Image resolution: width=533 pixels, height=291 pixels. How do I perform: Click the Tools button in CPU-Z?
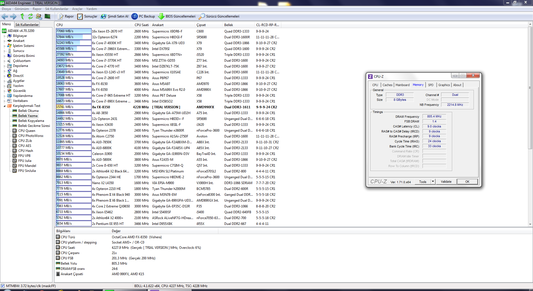(x=423, y=182)
